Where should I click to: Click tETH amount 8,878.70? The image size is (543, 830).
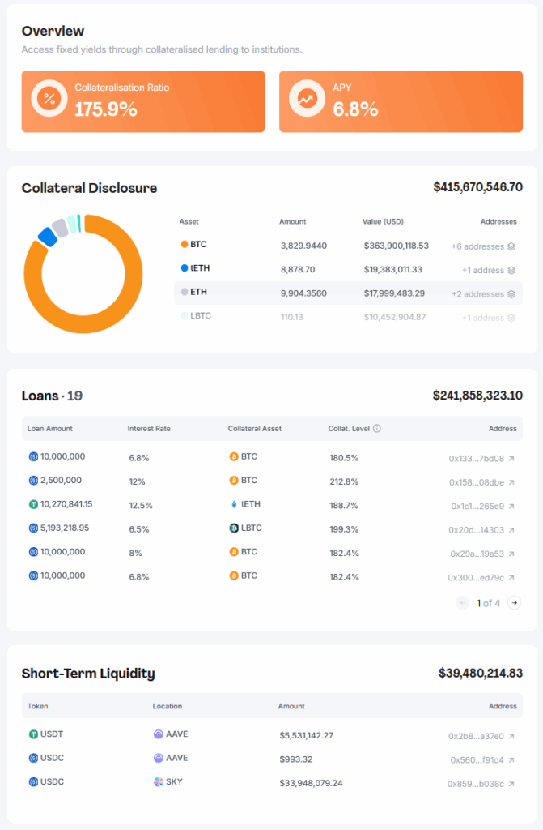298,270
